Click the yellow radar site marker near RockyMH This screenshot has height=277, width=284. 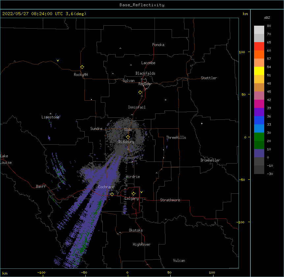(x=82, y=67)
